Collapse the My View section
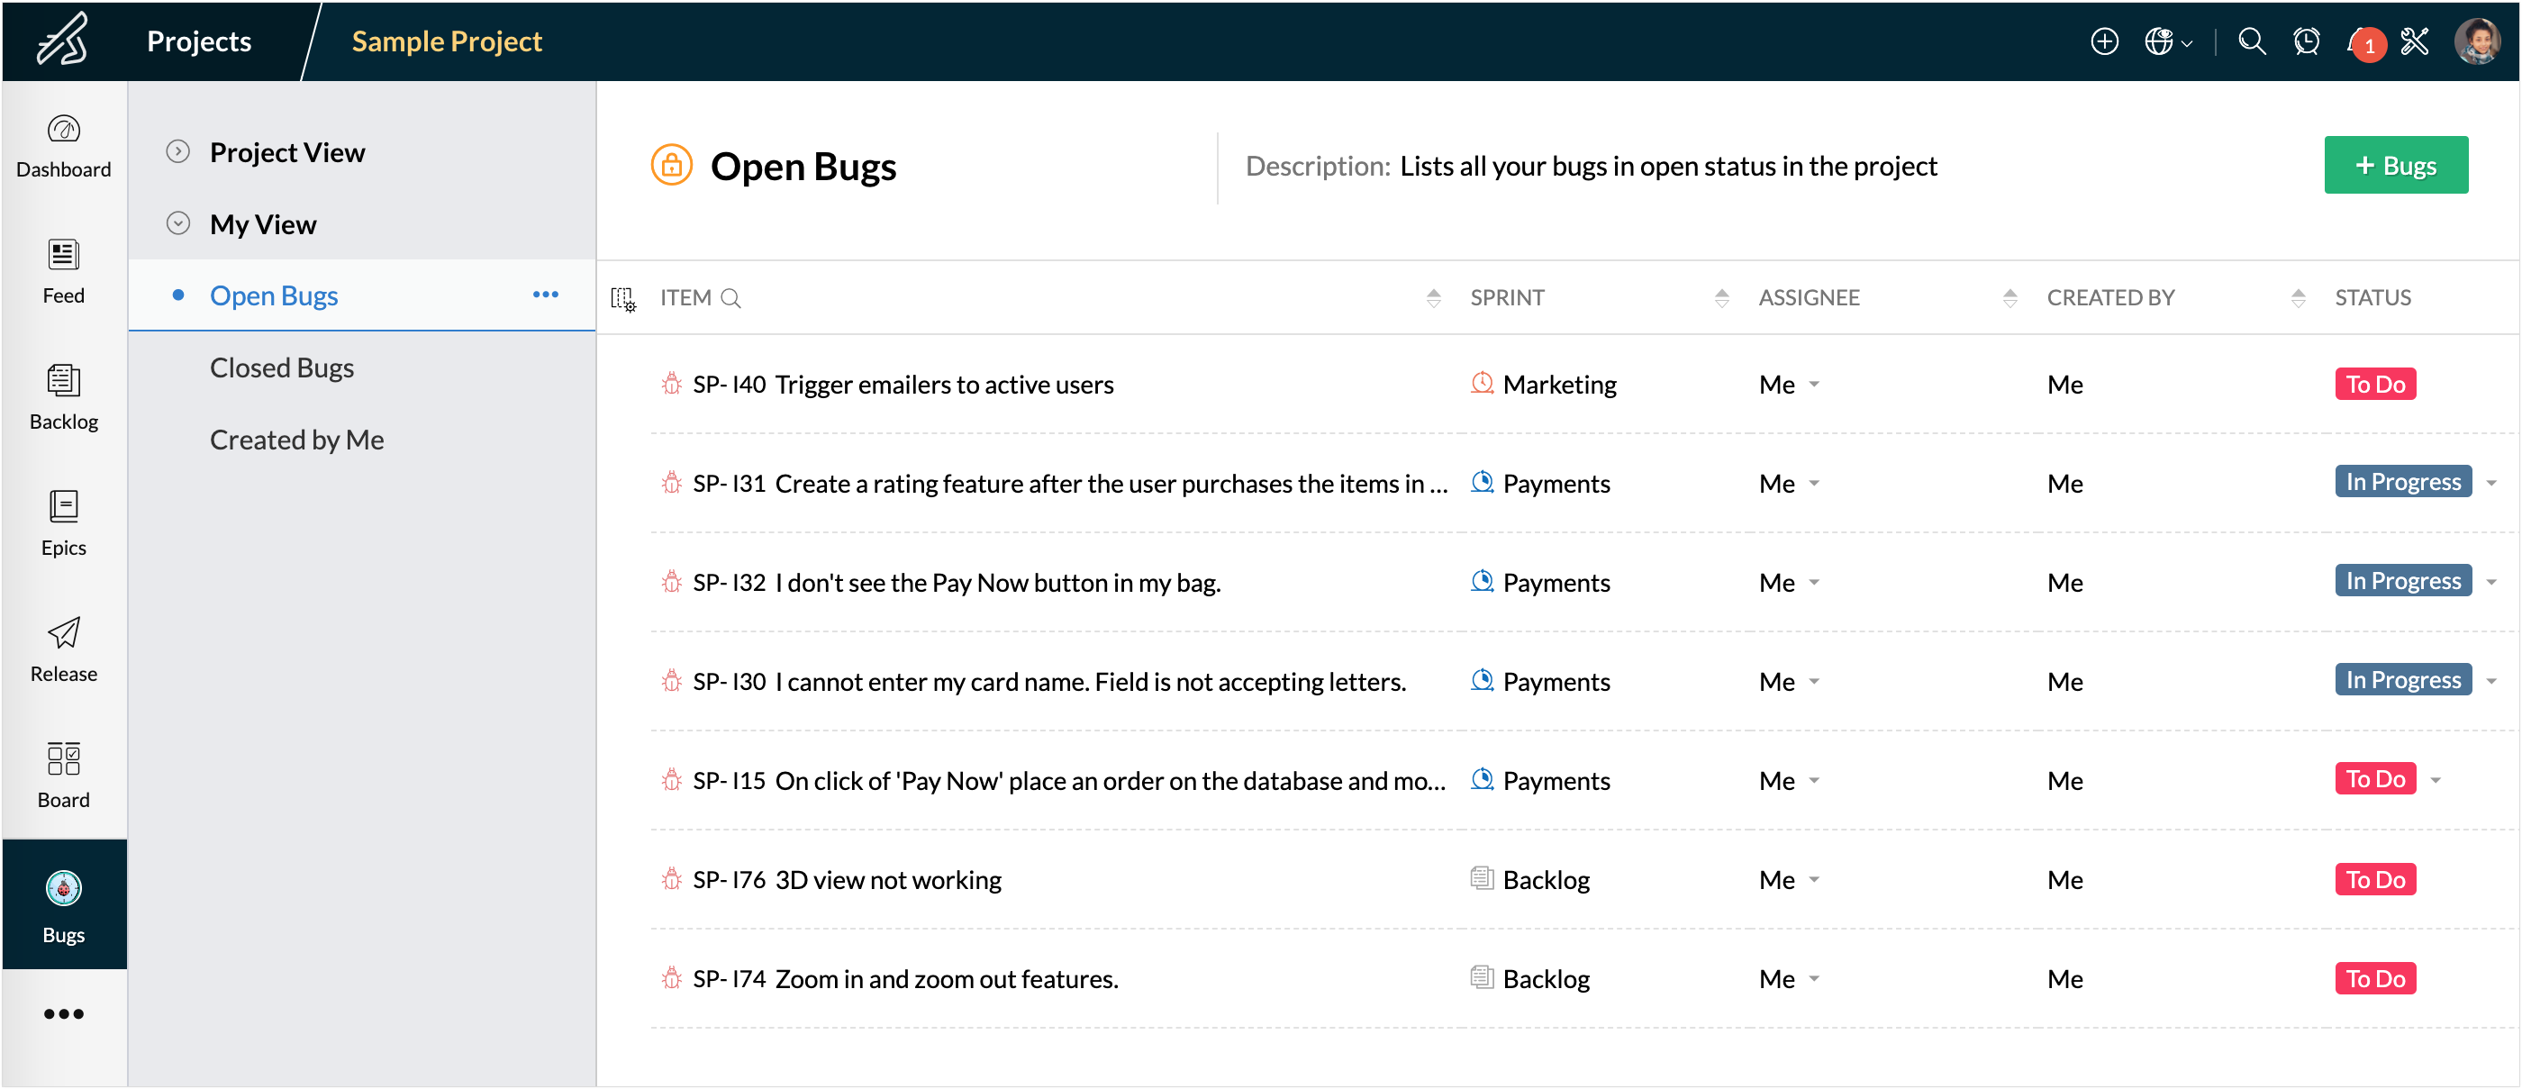Image resolution: width=2522 pixels, height=1089 pixels. point(178,224)
